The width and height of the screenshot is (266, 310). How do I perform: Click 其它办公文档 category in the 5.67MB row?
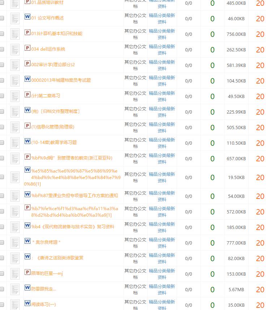point(135,289)
